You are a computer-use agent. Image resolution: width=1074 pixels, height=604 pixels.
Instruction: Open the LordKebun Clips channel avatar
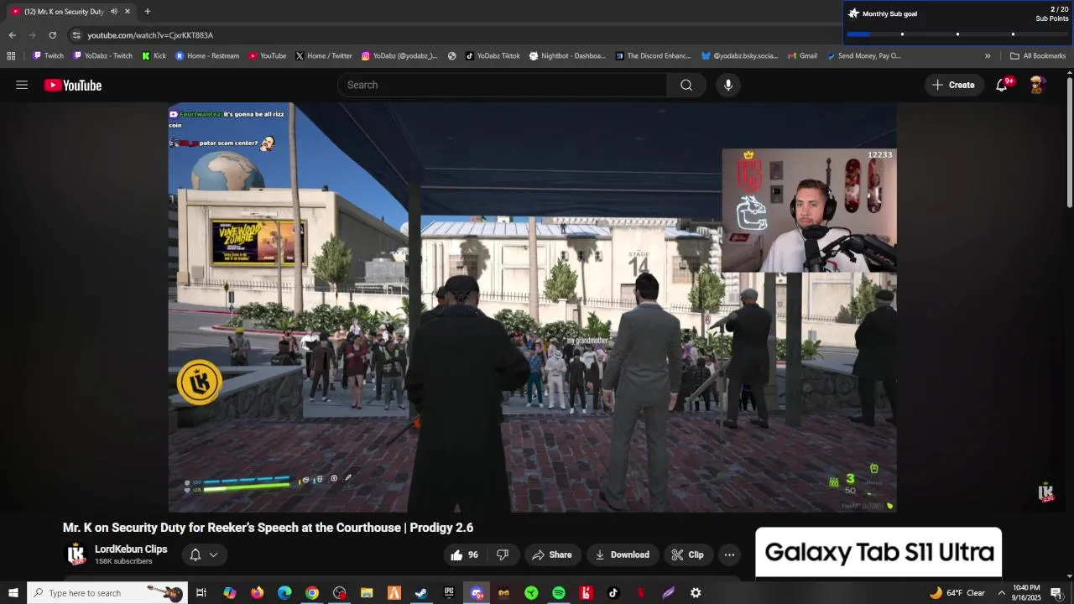coord(76,555)
